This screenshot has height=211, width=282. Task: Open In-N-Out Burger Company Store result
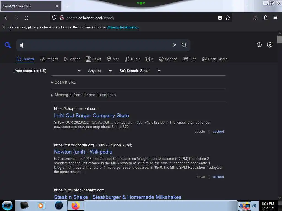point(91,116)
